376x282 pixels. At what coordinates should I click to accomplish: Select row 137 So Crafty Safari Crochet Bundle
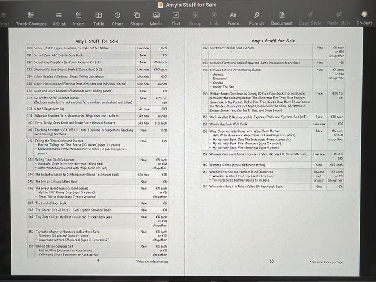pyautogui.click(x=97, y=100)
